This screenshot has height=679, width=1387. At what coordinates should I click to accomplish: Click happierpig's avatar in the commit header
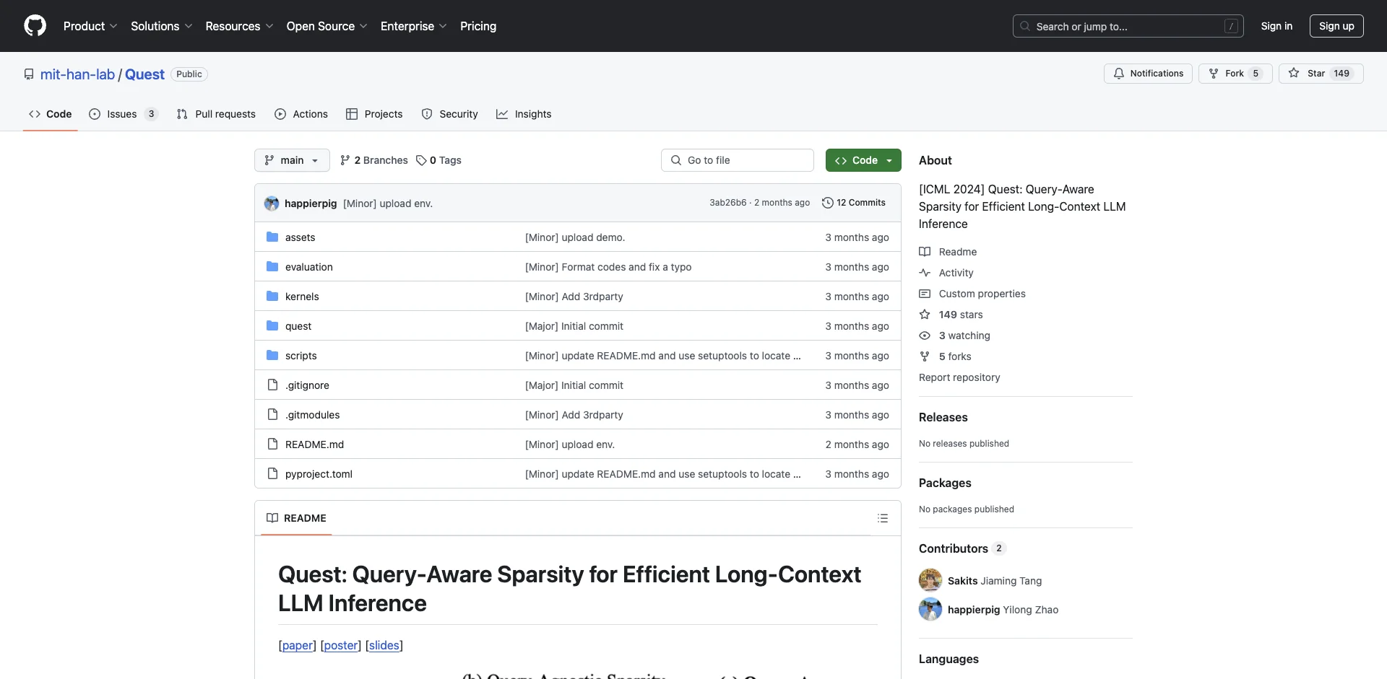coord(272,203)
